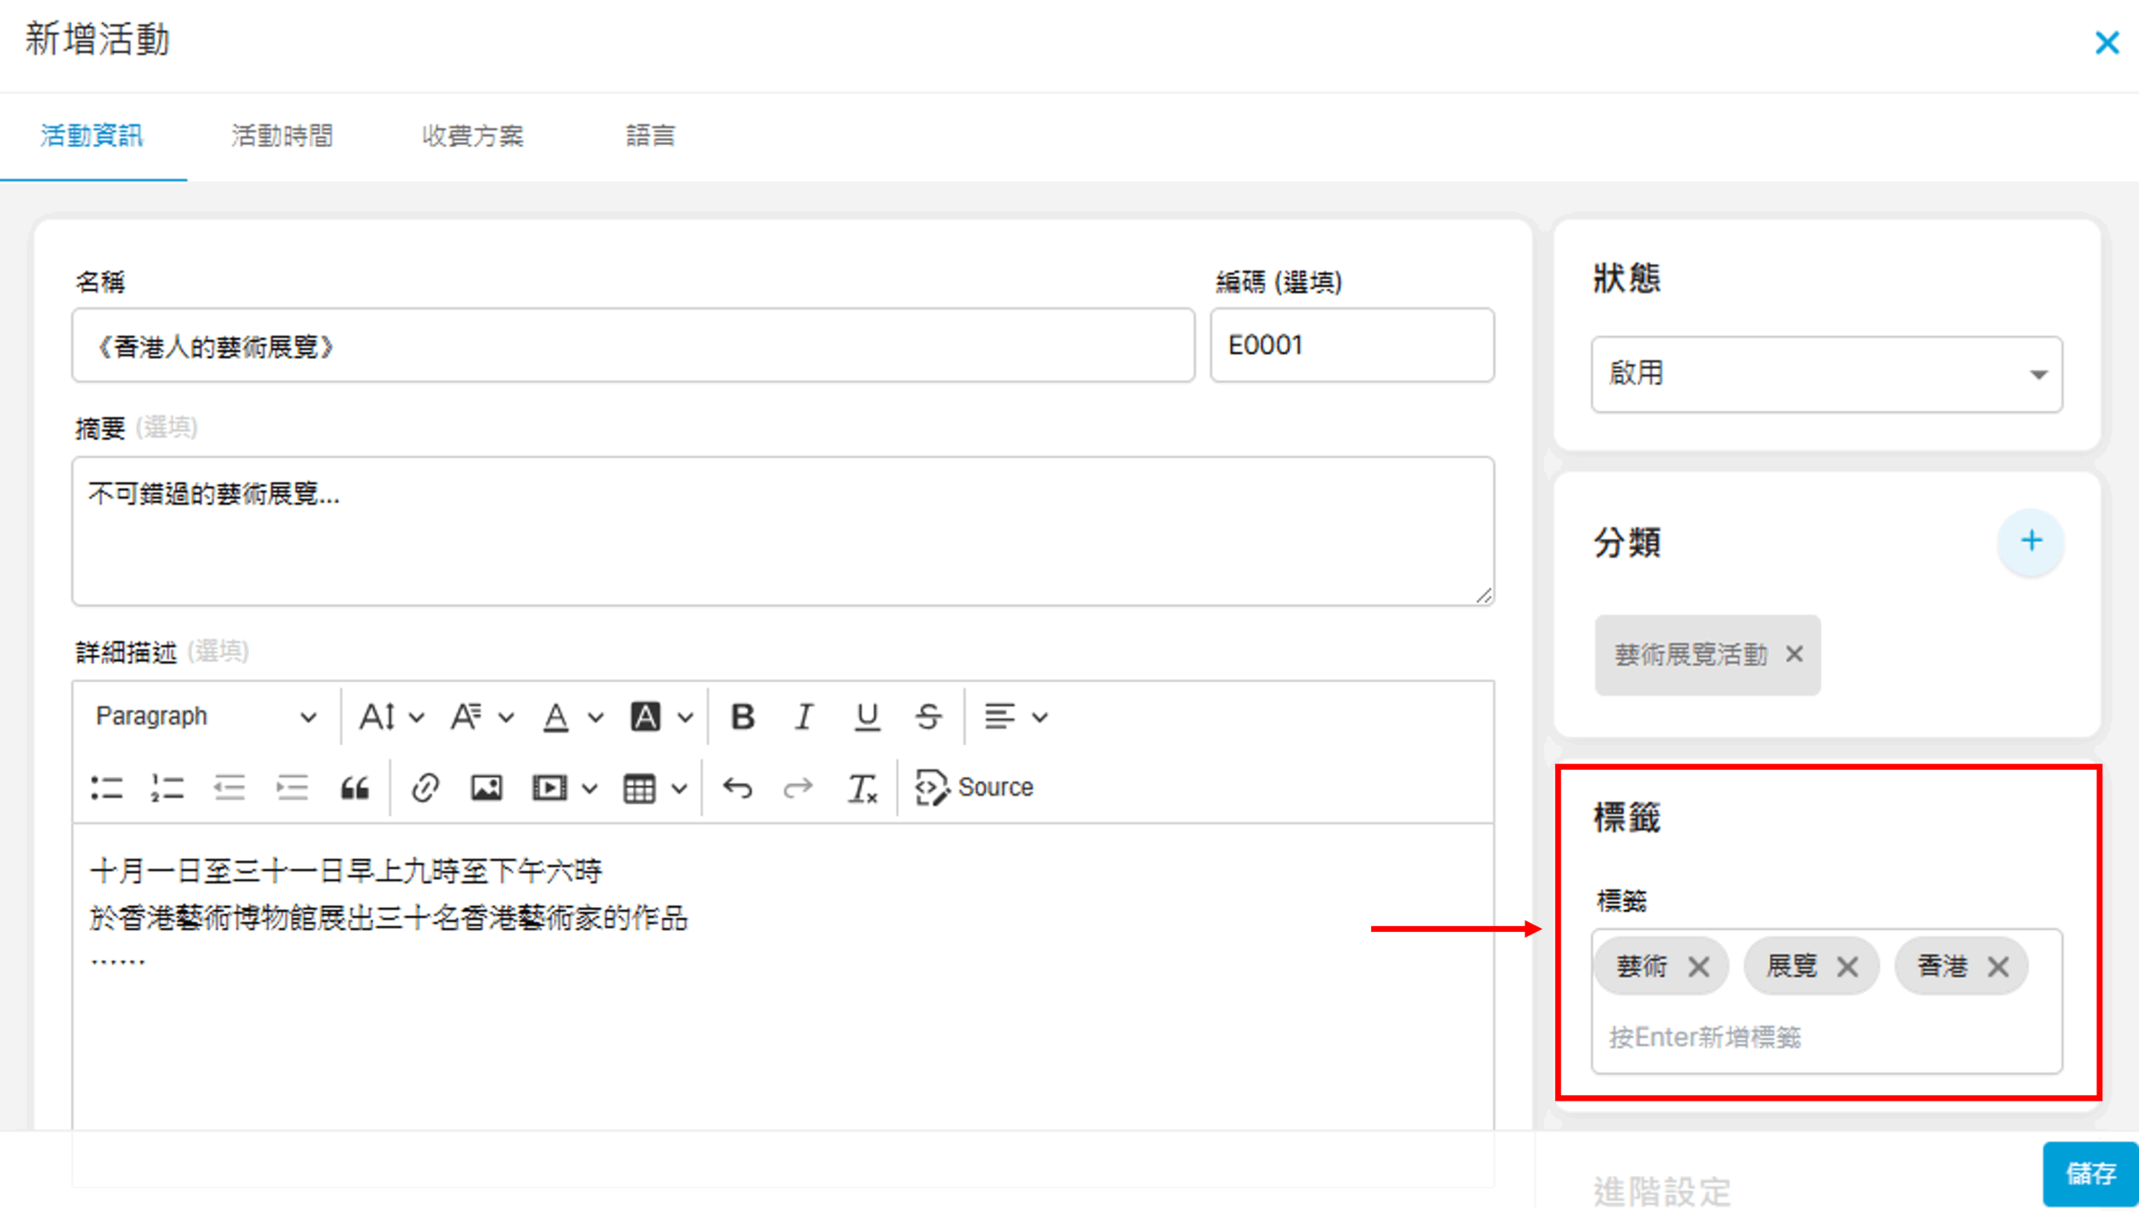Apply strikethrough formatting
The width and height of the screenshot is (2139, 1211).
click(x=928, y=717)
